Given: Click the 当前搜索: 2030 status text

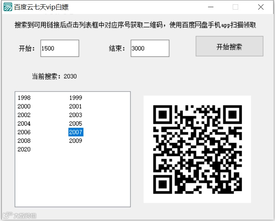Looking at the screenshot, I should tap(54, 77).
